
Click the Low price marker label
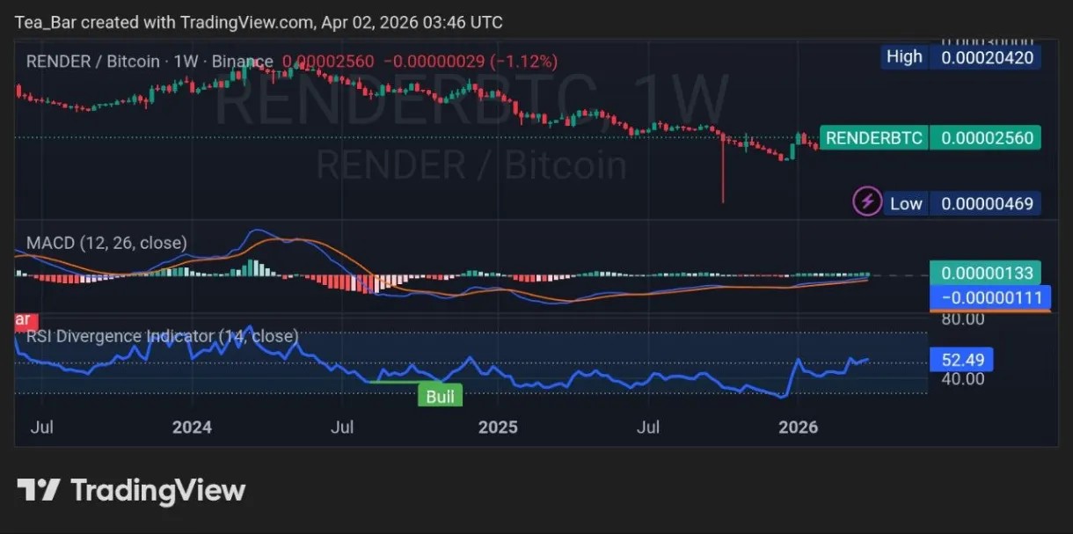[x=905, y=203]
